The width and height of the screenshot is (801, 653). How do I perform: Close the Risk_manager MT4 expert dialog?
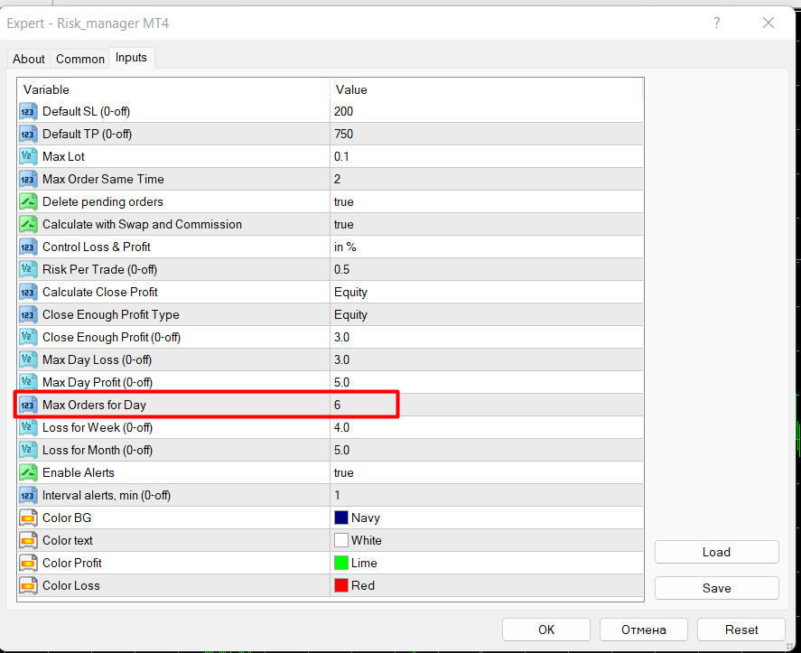(x=768, y=23)
